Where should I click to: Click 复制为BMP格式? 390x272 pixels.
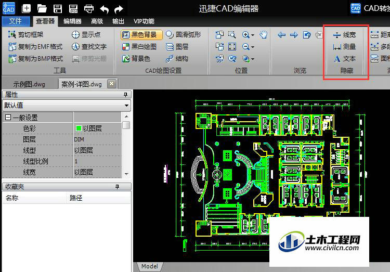(x=35, y=58)
